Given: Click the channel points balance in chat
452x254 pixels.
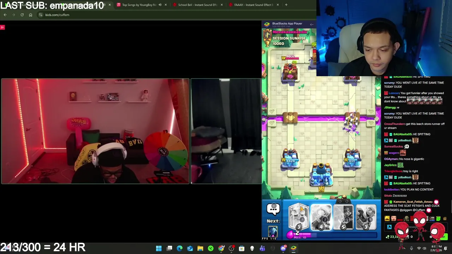Looking at the screenshot, I should (393, 237).
